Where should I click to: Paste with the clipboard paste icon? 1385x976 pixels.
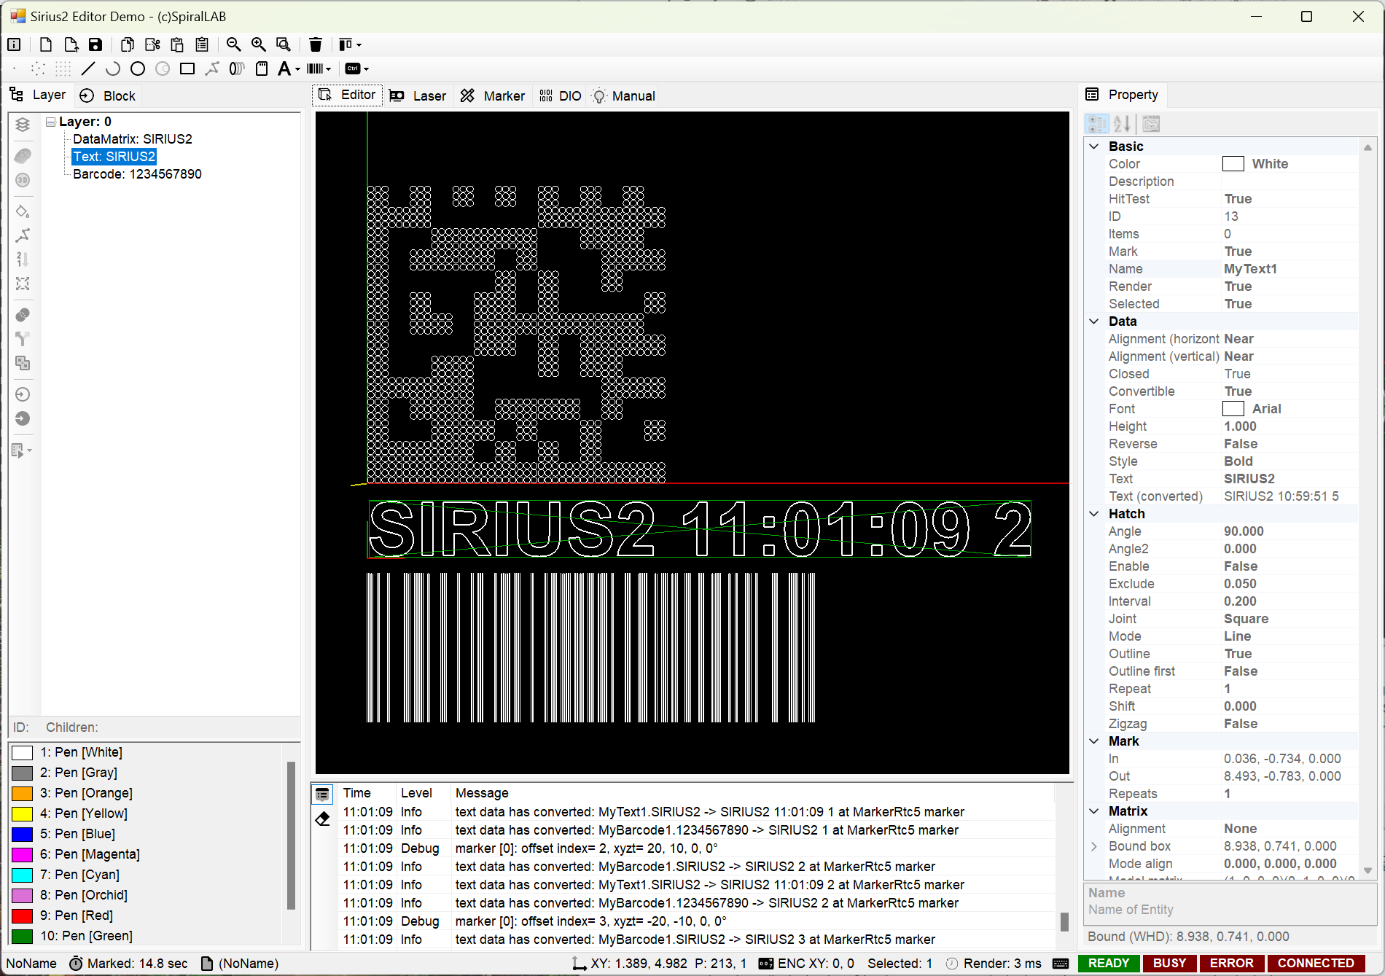177,44
